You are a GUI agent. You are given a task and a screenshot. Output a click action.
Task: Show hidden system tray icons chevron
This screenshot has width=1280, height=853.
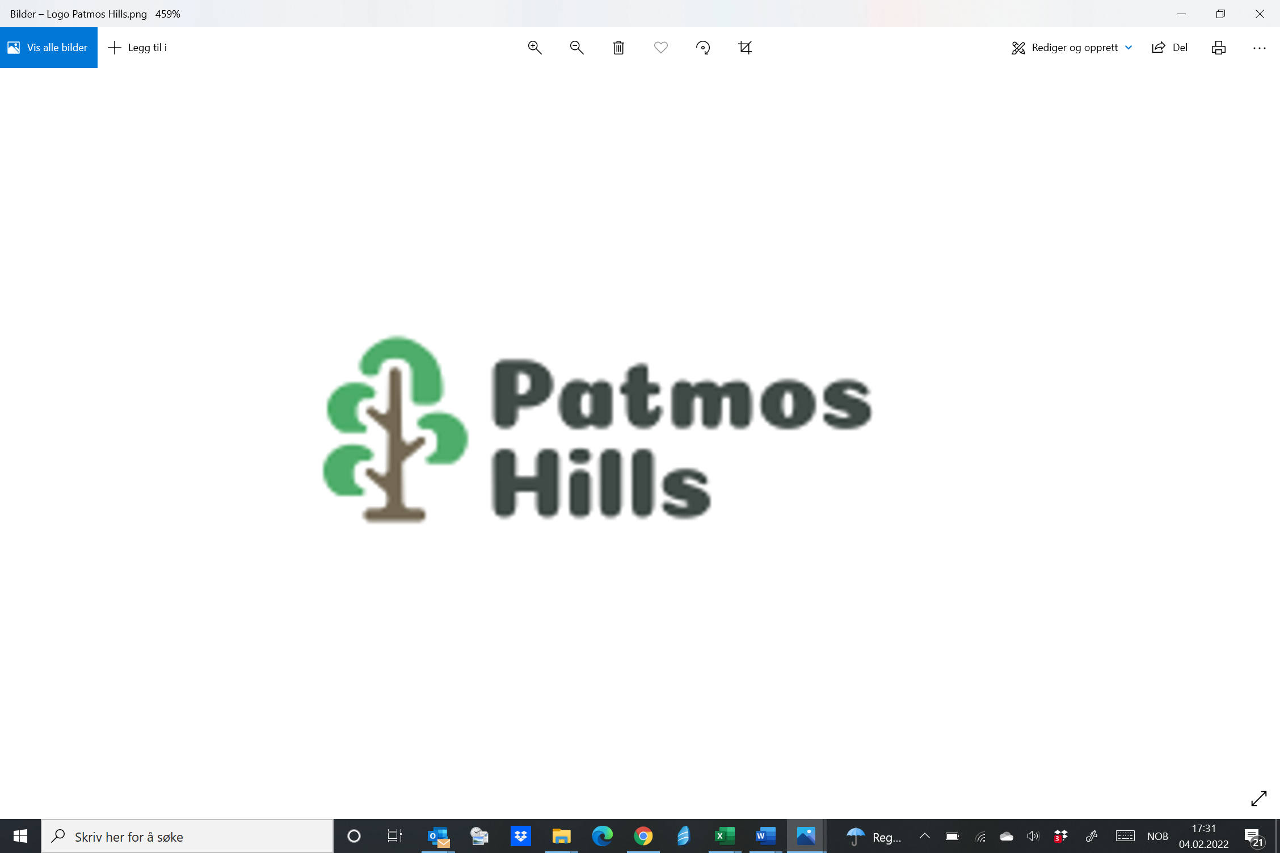coord(924,836)
